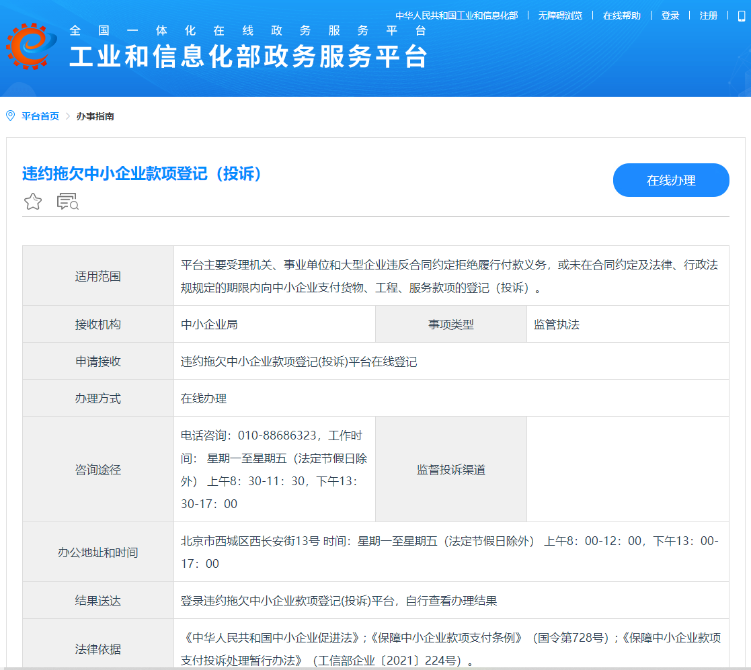Open the 登录 login link
This screenshot has width=751, height=670.
[670, 15]
